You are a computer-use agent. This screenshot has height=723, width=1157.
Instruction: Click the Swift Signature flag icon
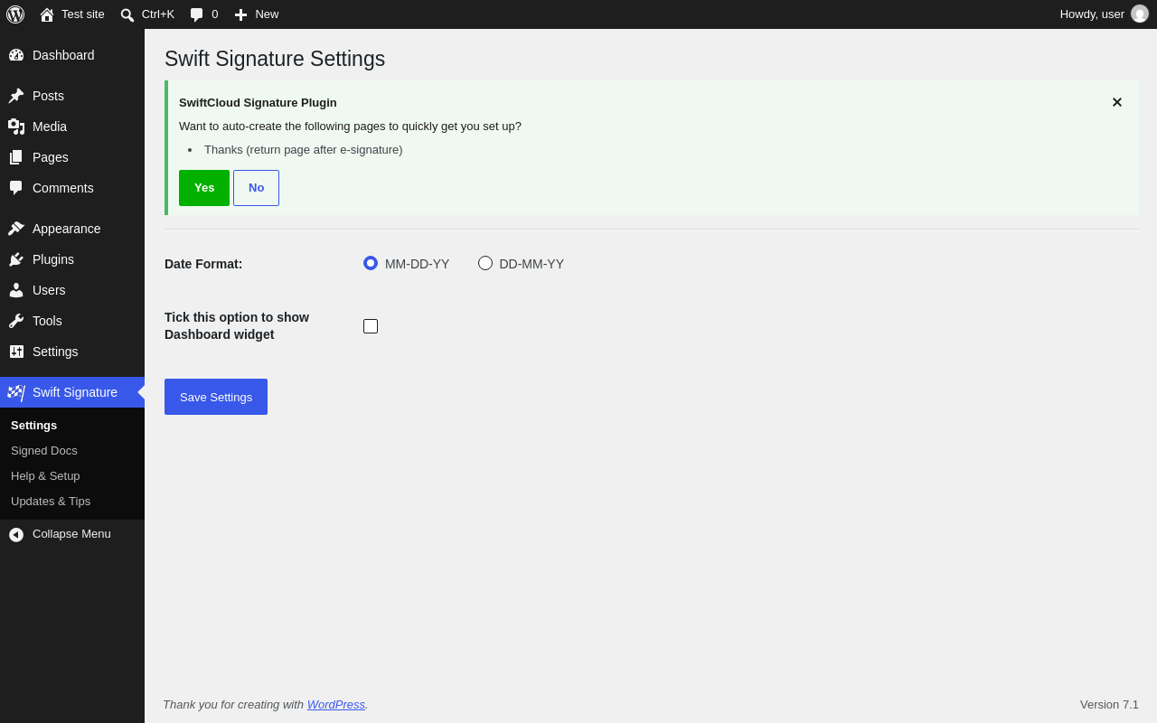(16, 392)
